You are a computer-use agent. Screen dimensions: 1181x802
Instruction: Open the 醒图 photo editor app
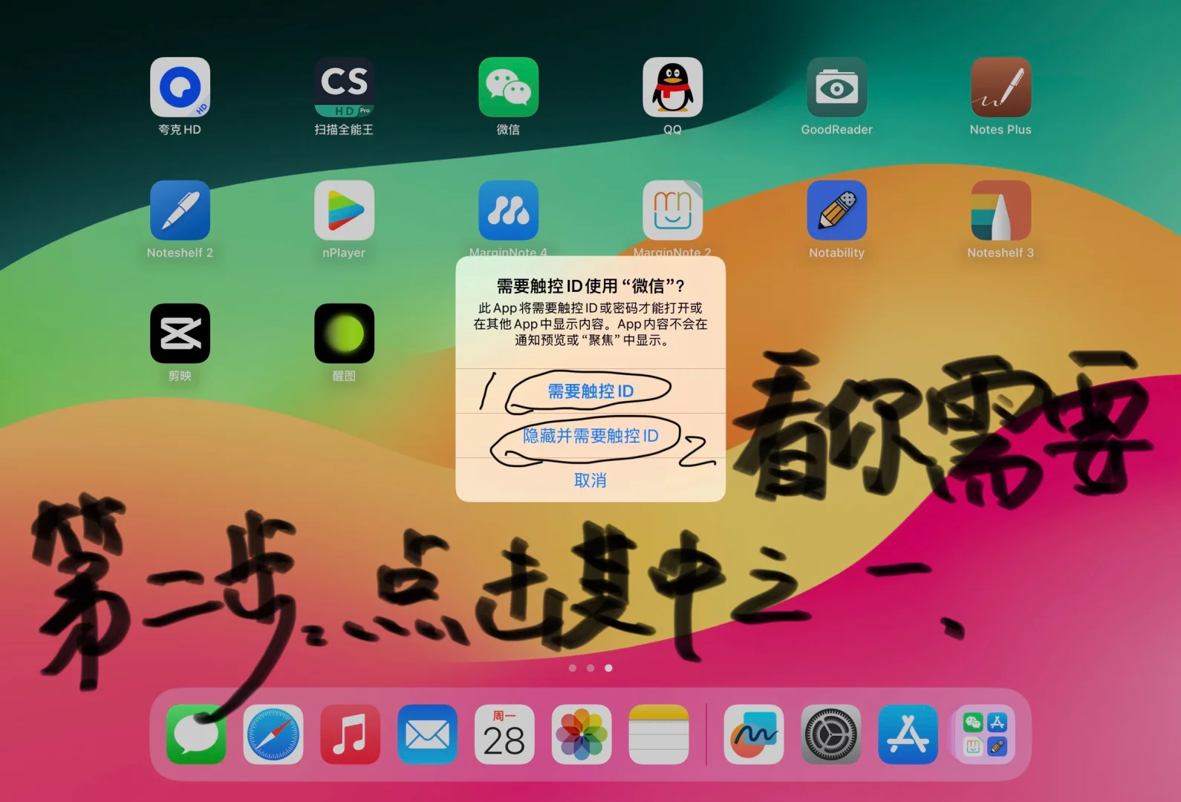(344, 333)
